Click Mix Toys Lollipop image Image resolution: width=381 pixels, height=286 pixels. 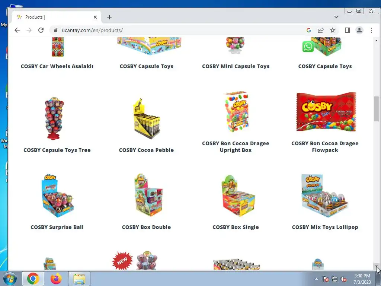(324, 196)
